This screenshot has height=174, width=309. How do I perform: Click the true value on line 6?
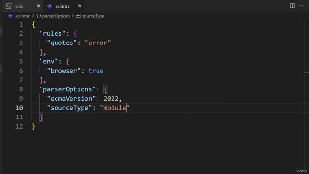[x=96, y=71]
